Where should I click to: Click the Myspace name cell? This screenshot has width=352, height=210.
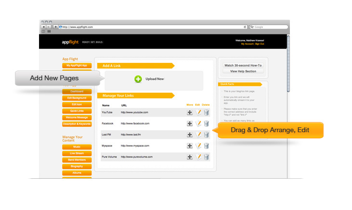point(107,146)
